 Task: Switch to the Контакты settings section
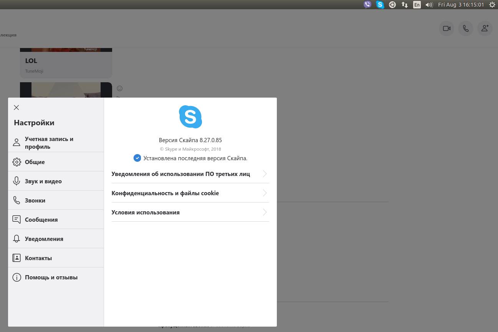coord(56,258)
